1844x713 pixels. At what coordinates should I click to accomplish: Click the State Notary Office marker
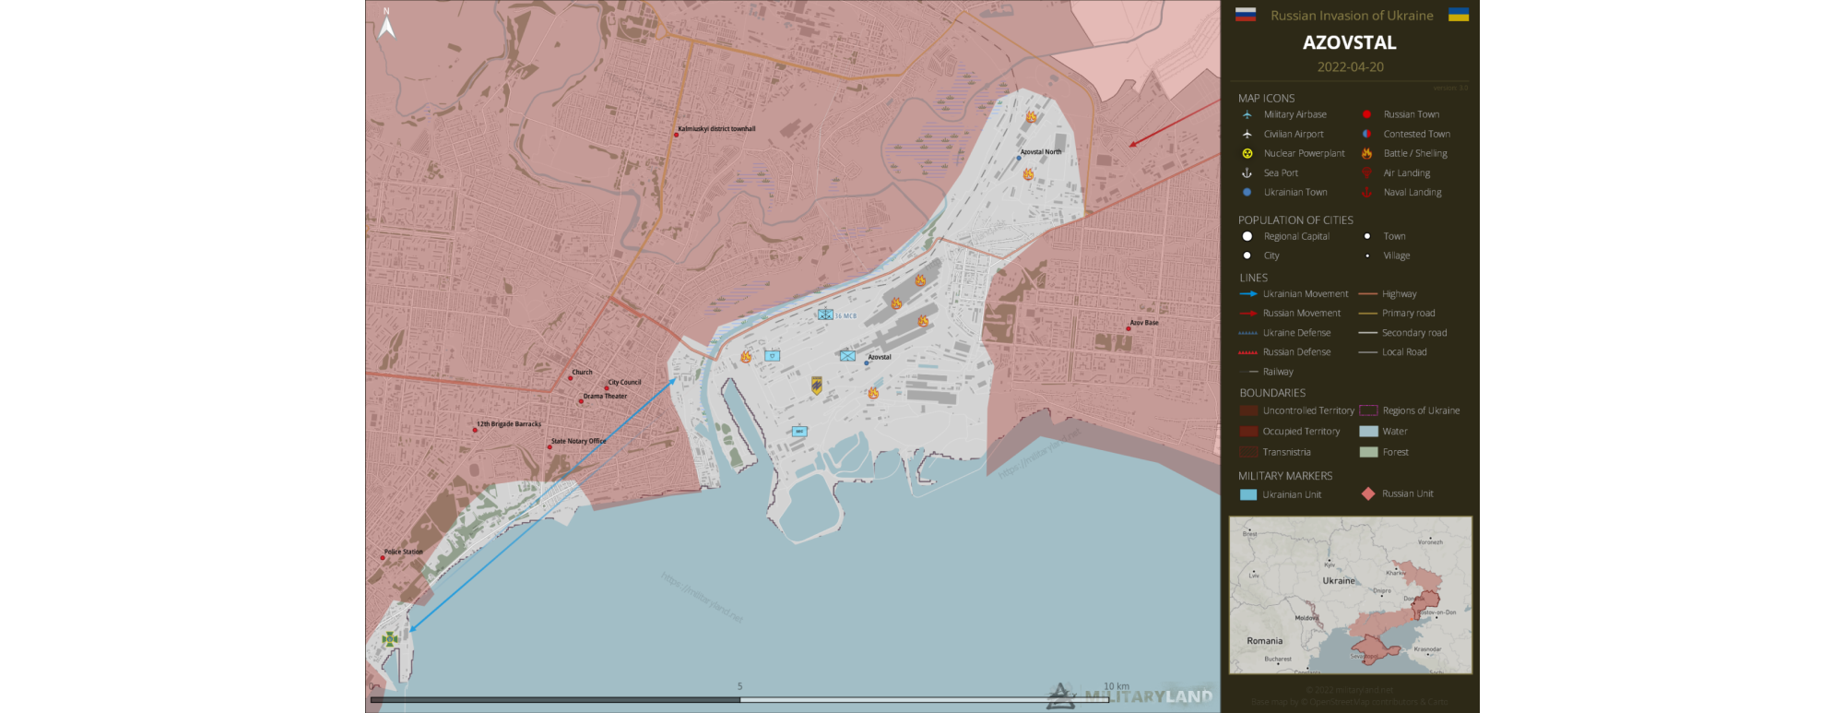coord(550,447)
